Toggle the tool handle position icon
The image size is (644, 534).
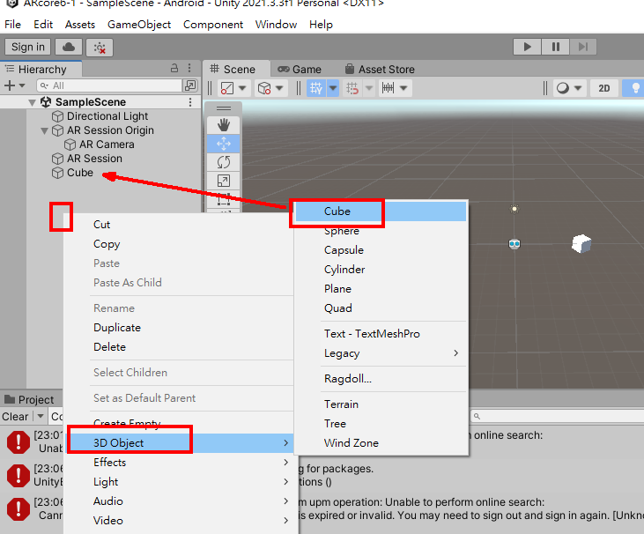point(227,88)
